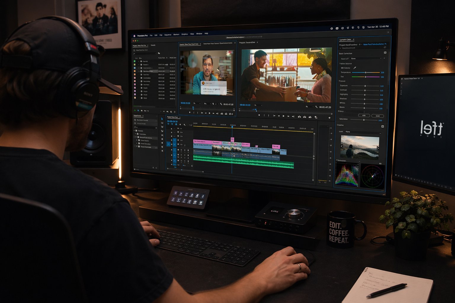
Task: Show previous Look preview with left arrow
Action: 342,146
